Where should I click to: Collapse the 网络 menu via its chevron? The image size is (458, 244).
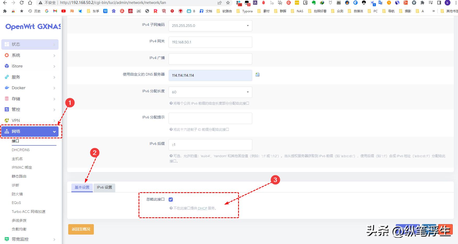(54, 132)
